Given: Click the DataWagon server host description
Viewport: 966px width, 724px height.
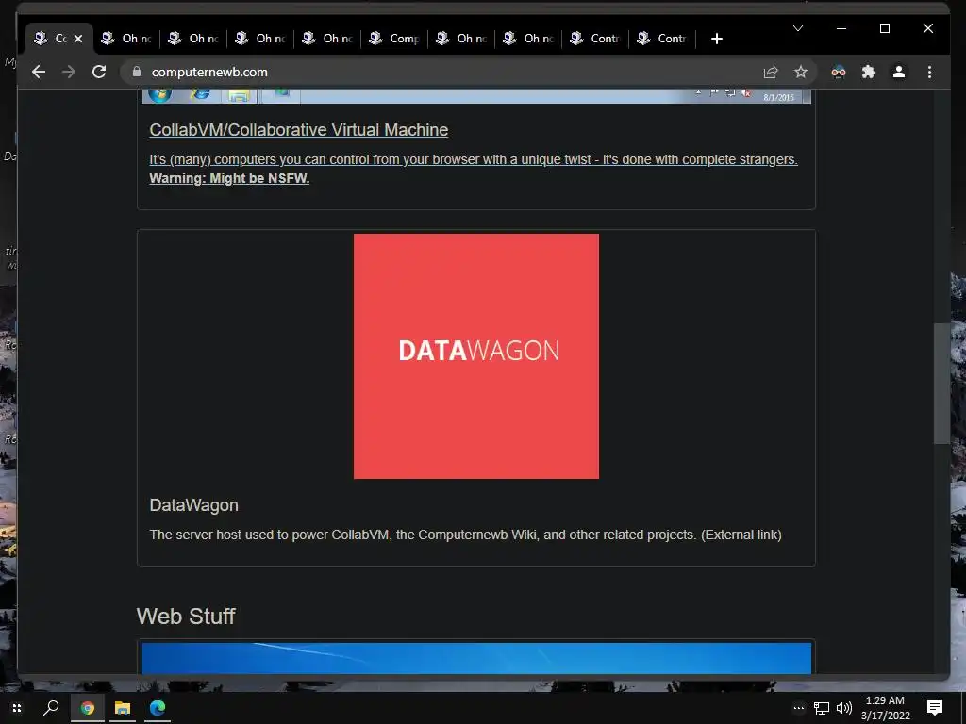Looking at the screenshot, I should pyautogui.click(x=465, y=535).
